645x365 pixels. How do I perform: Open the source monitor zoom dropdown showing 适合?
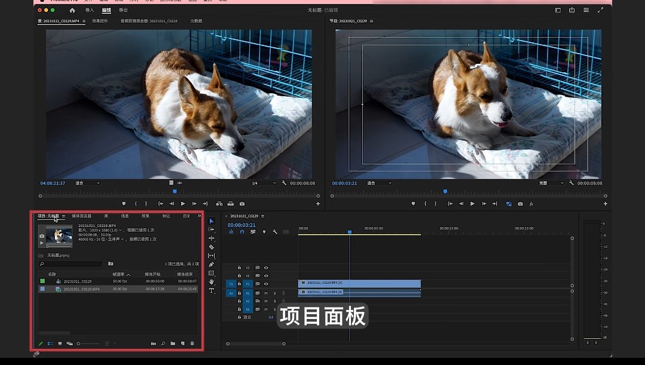pos(87,183)
